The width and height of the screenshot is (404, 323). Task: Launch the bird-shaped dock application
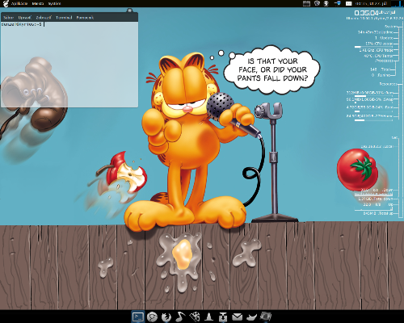251,317
